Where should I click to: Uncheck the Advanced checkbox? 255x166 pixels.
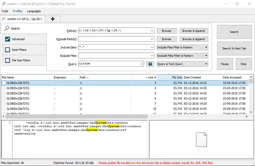tap(8, 39)
